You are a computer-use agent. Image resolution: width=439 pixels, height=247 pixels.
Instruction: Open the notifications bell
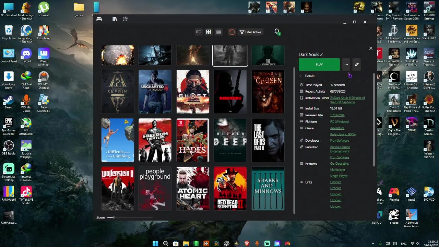click(277, 32)
